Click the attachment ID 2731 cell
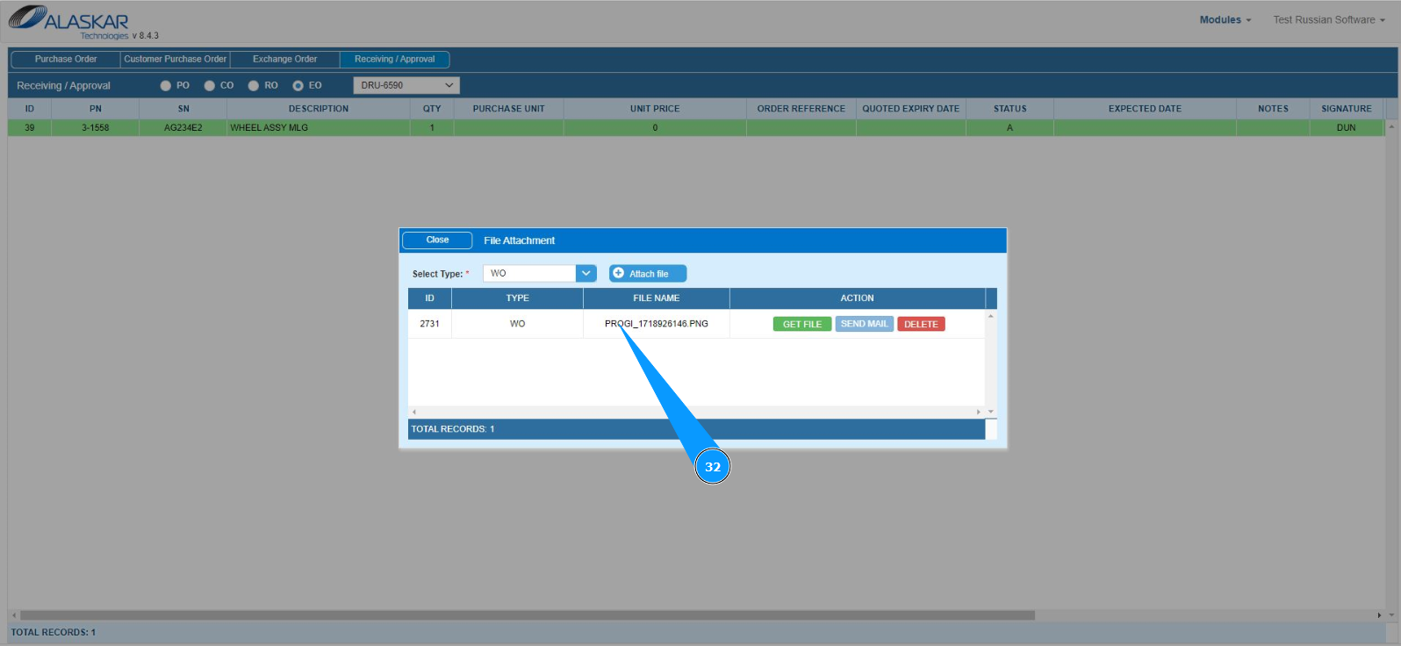The image size is (1401, 646). click(x=429, y=324)
